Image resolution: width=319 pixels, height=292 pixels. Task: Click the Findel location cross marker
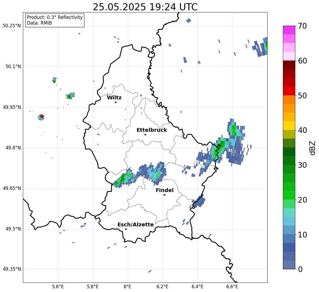coord(164,195)
